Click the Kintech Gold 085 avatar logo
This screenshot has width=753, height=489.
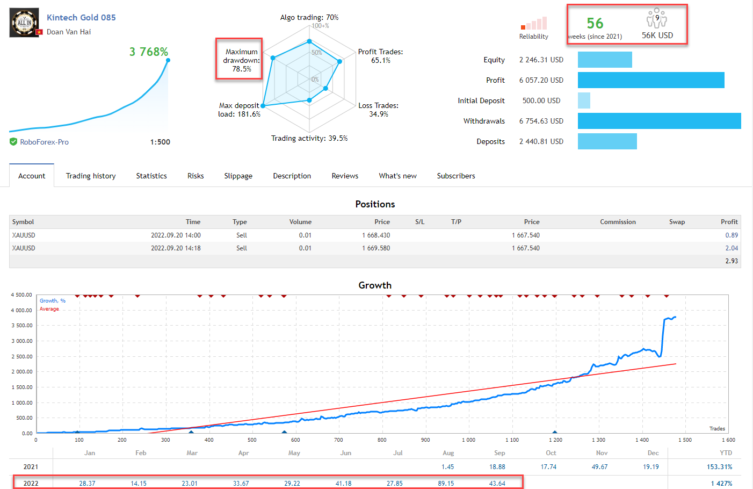click(x=24, y=23)
